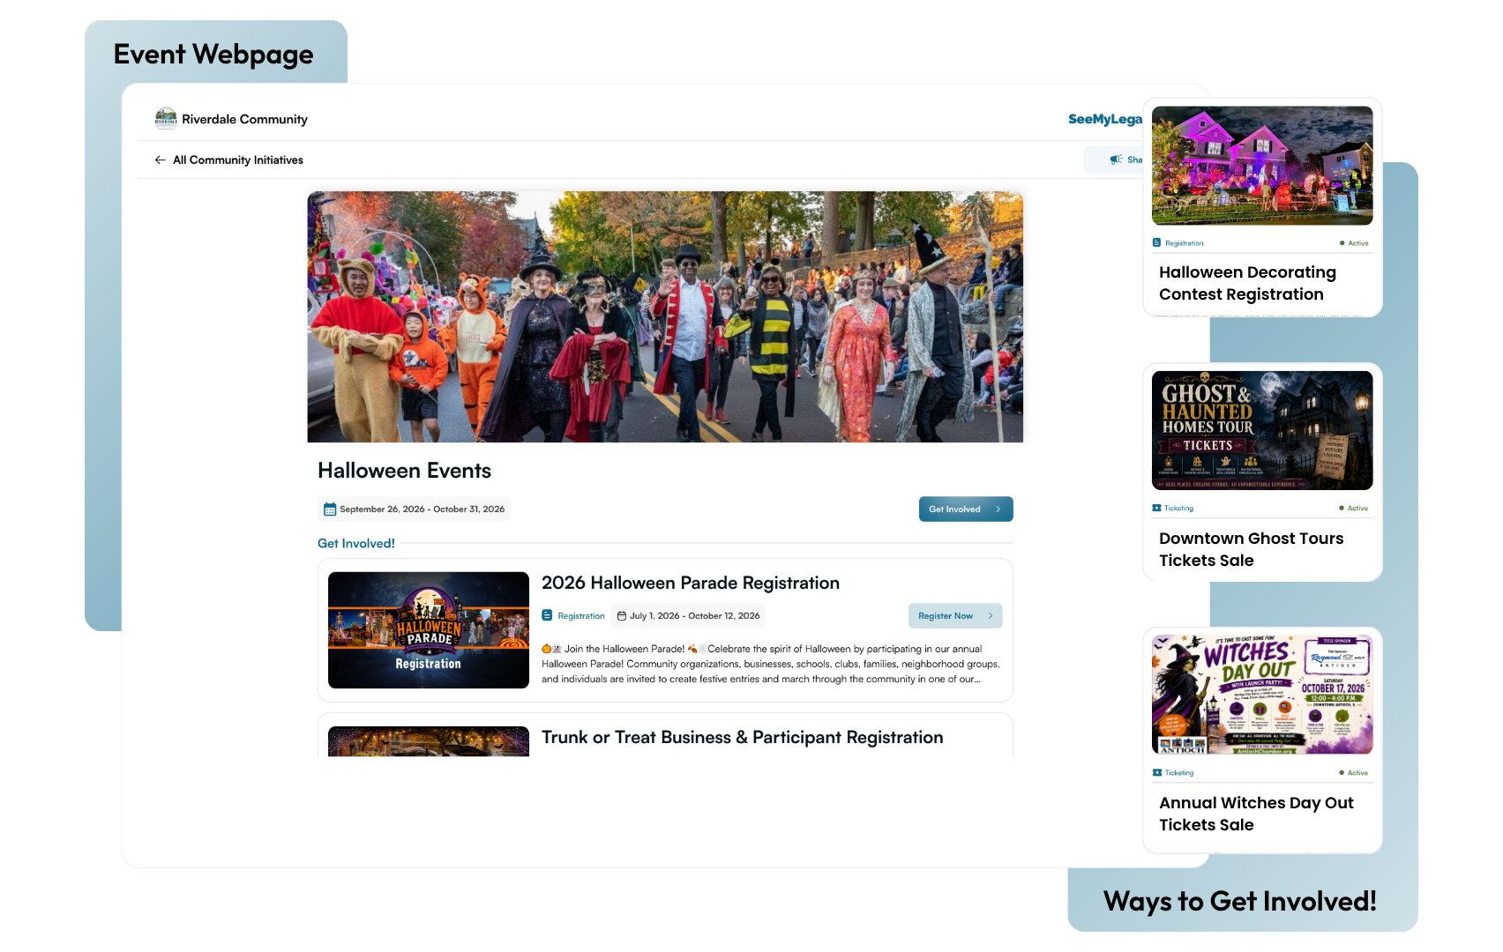Screen dimensions: 1503x952
Task: Click the Register Now button
Action: pyautogui.click(x=955, y=616)
